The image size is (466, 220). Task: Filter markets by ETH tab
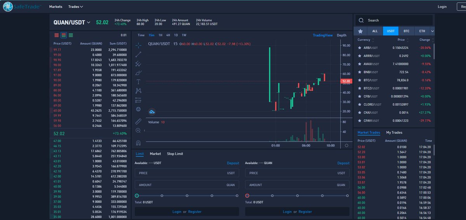422,31
